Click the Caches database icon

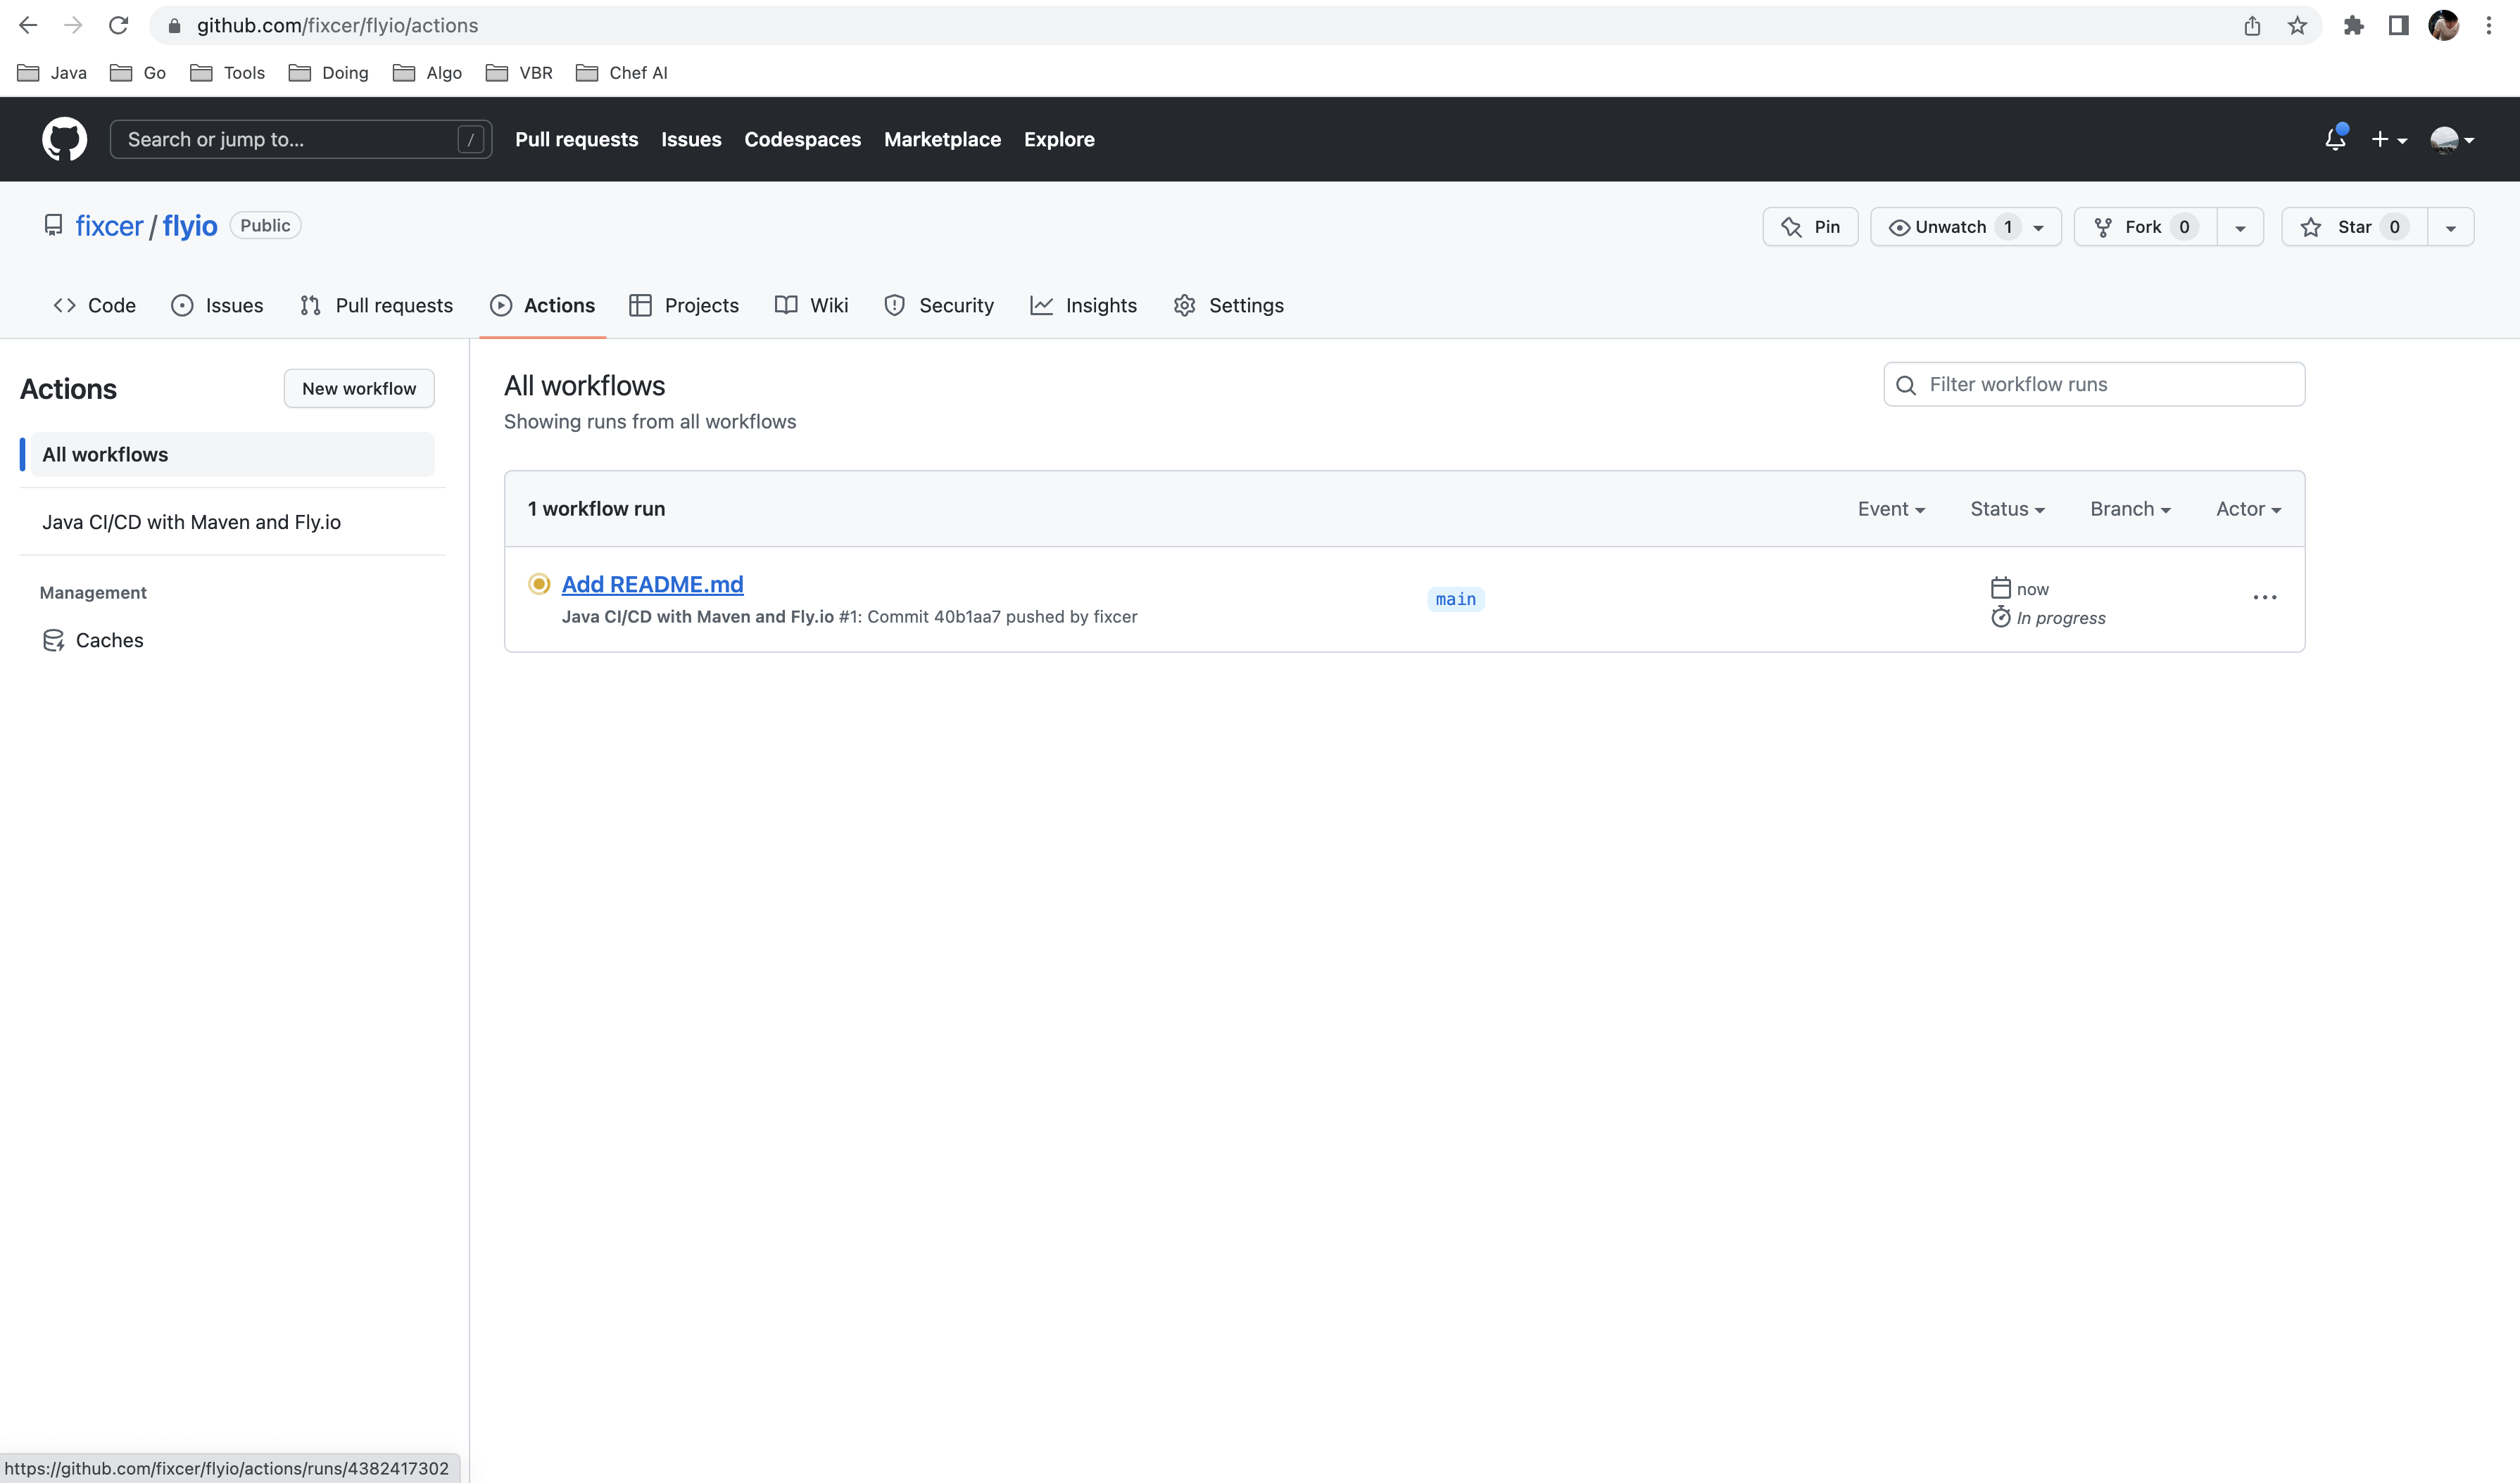pos(53,639)
